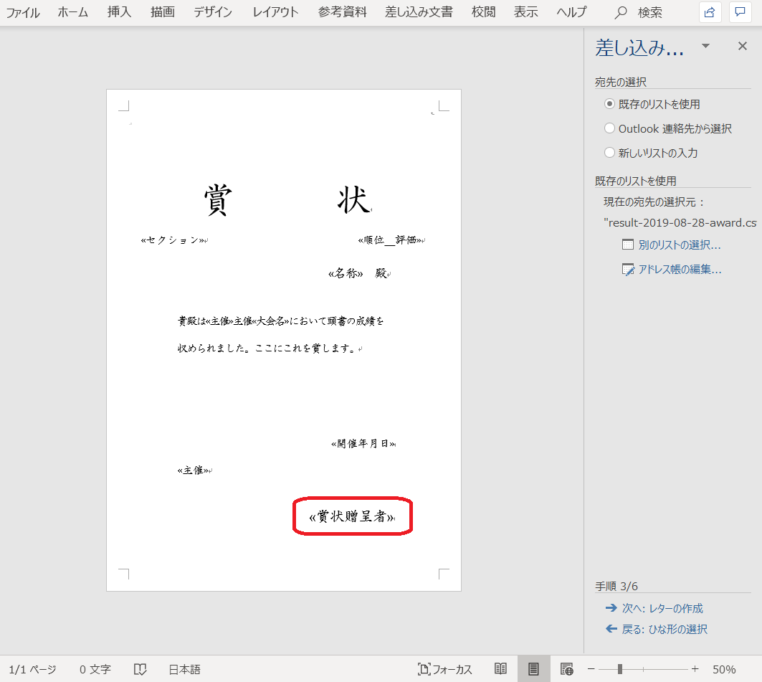Image resolution: width=762 pixels, height=682 pixels.
Task: Open the 参考資料 ribbon tab
Action: (343, 12)
